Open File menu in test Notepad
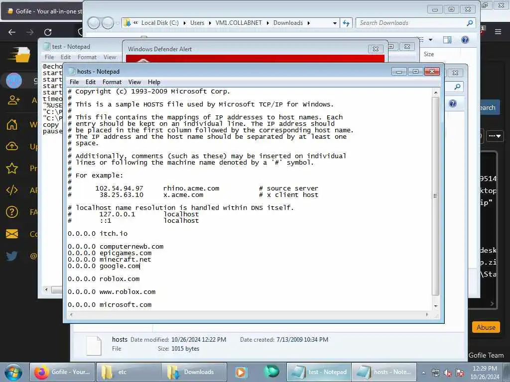The image size is (510, 382). tap(49, 57)
